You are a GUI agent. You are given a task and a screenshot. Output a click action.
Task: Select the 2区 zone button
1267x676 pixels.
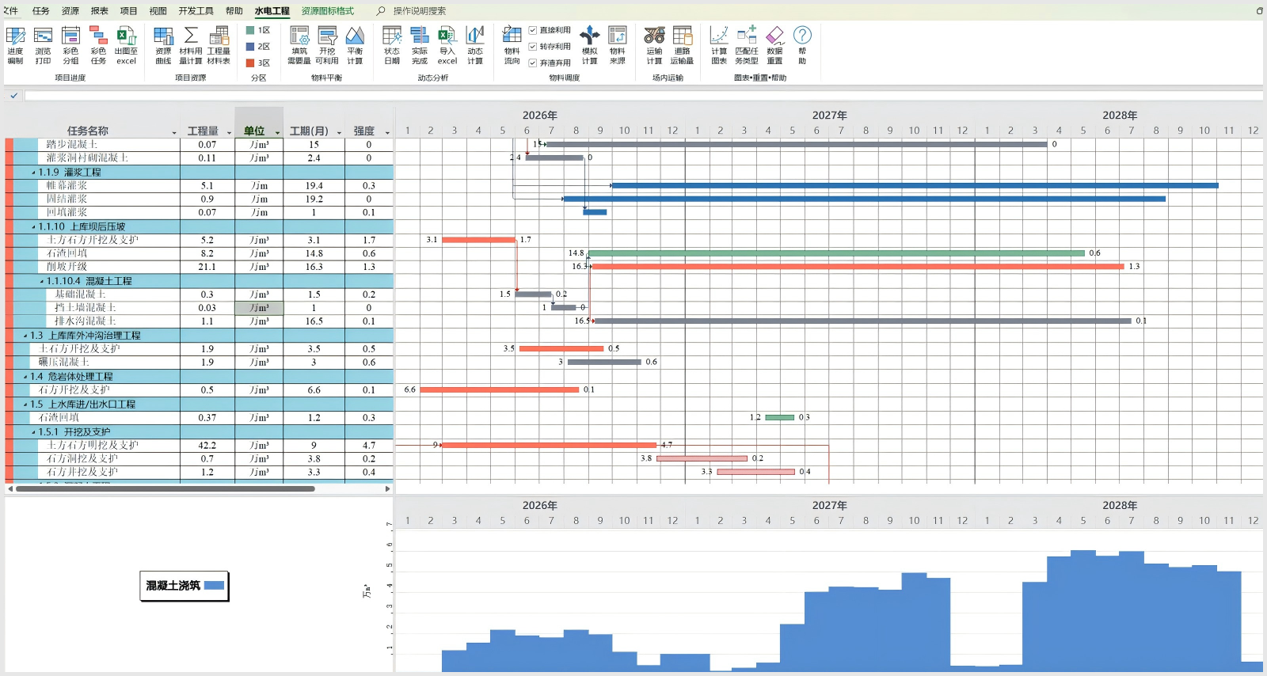[x=258, y=47]
